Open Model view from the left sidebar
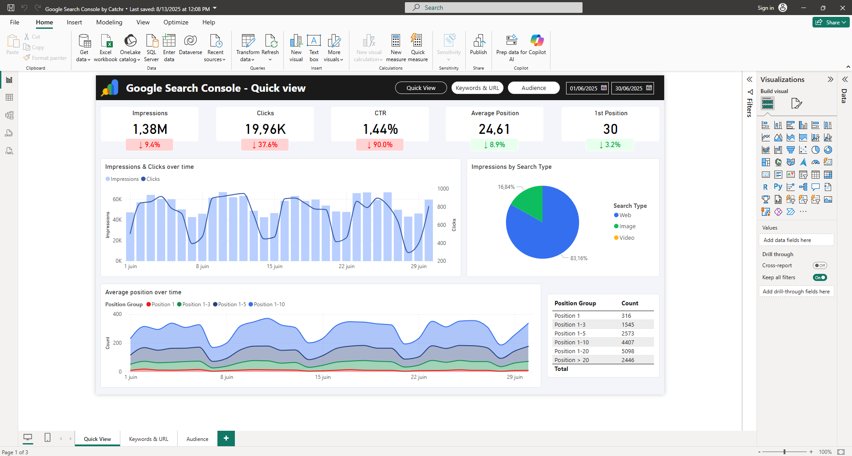This screenshot has height=456, width=852. coord(9,115)
